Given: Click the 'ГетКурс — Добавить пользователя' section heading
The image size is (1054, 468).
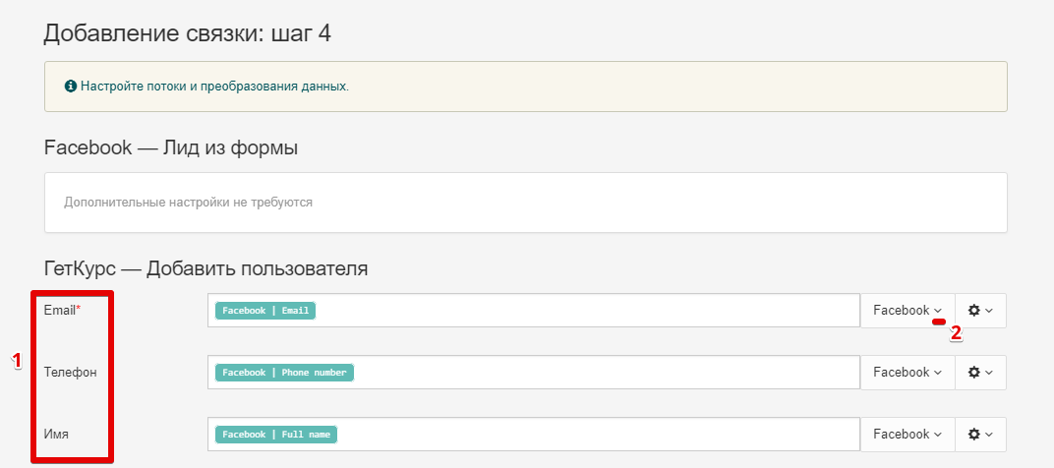Looking at the screenshot, I should [205, 269].
